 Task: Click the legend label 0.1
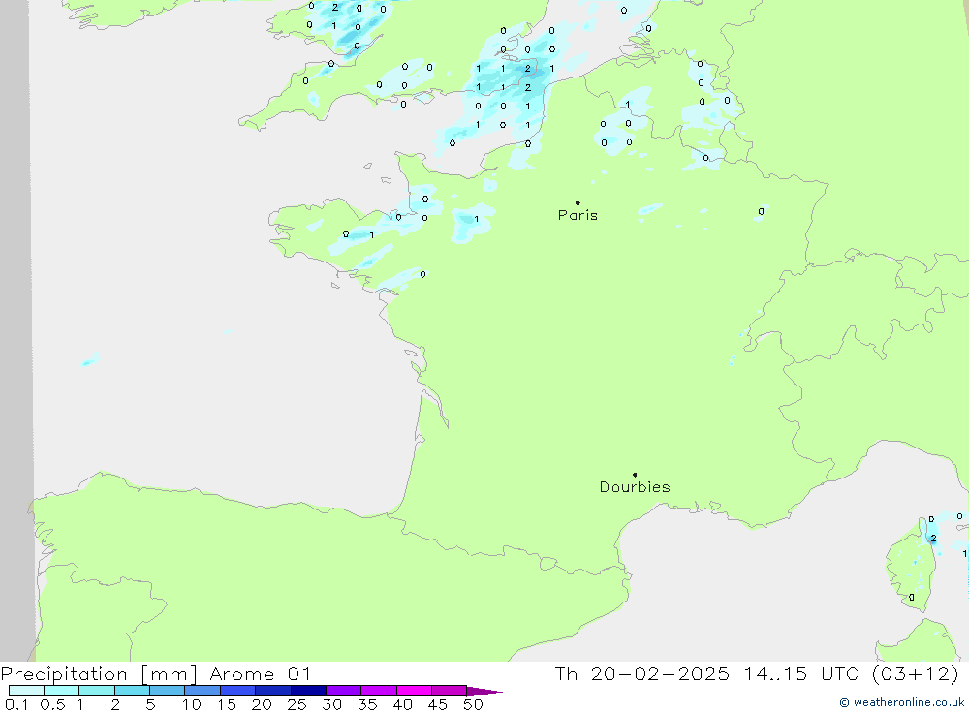click(16, 704)
